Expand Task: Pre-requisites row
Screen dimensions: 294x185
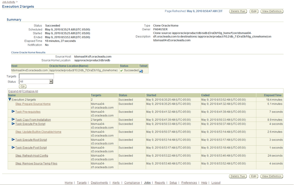pyautogui.click(x=13, y=112)
